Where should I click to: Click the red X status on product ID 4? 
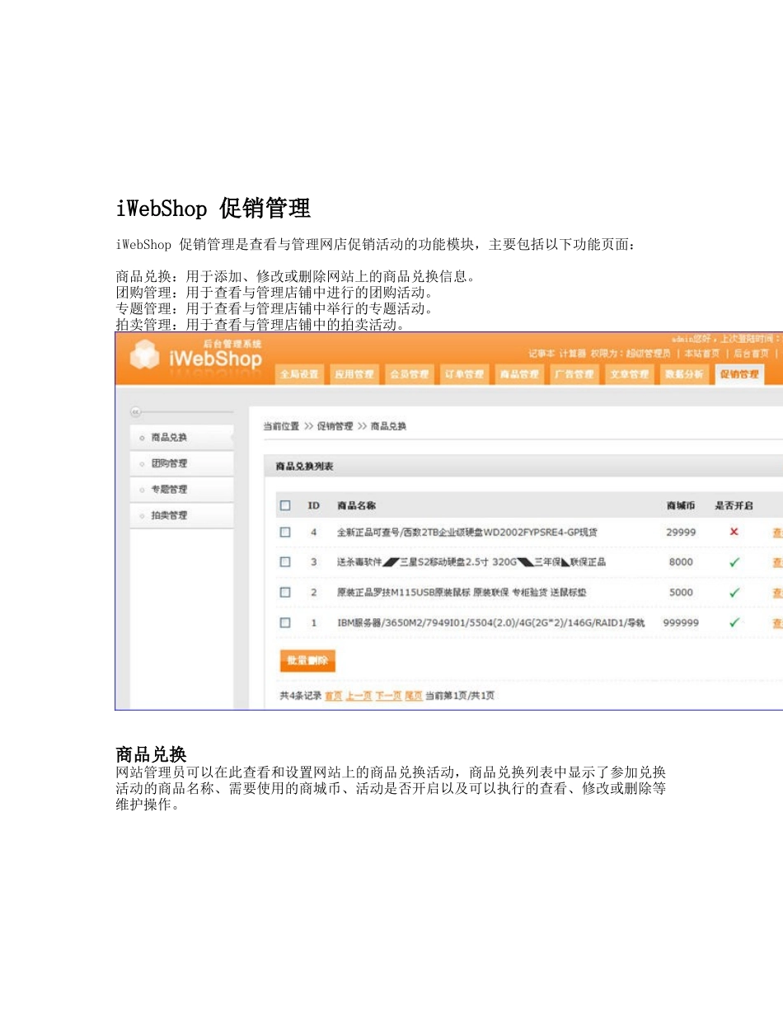click(x=734, y=532)
